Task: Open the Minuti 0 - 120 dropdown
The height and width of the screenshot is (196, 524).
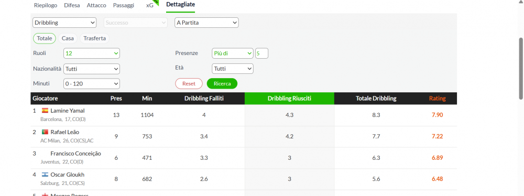Action: (92, 84)
